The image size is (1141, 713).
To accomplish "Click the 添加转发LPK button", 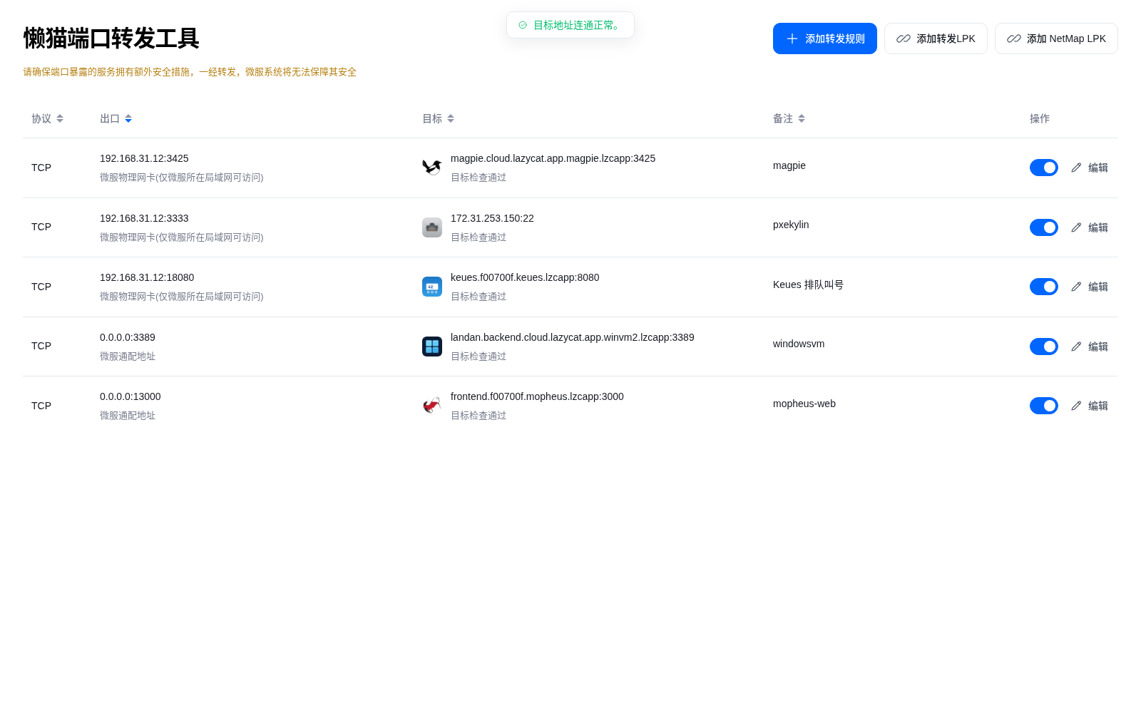I will click(x=936, y=39).
